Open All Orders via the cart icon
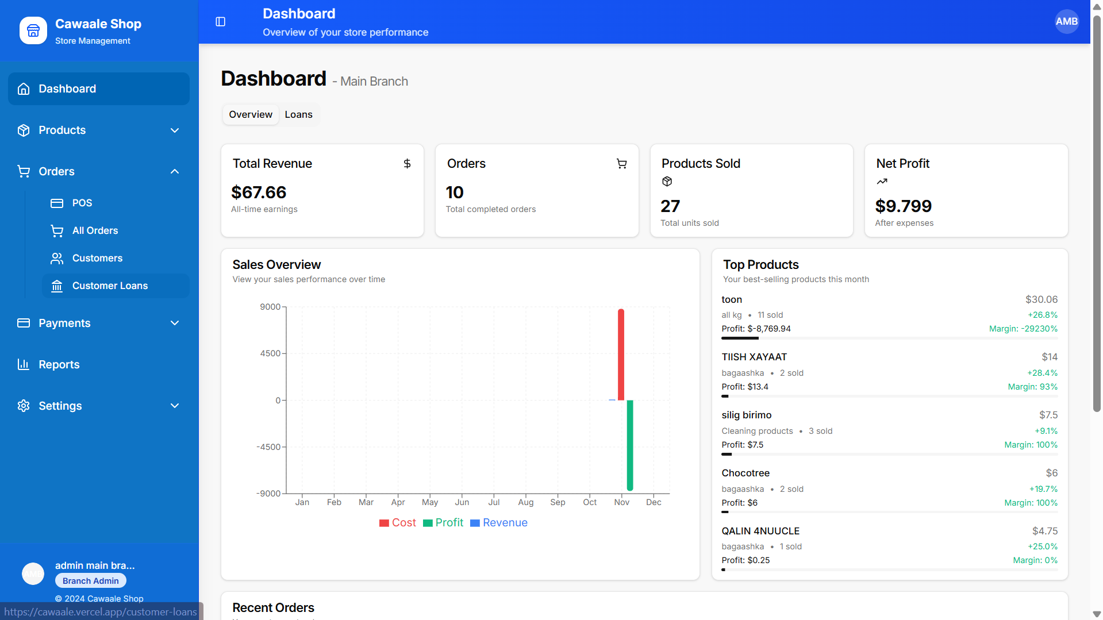This screenshot has width=1103, height=620. click(57, 230)
